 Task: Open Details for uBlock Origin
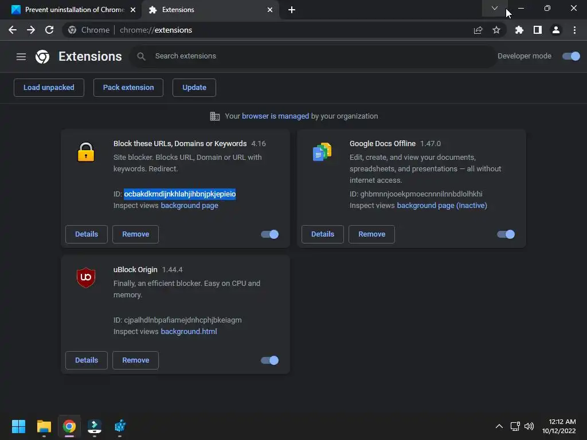tap(87, 360)
